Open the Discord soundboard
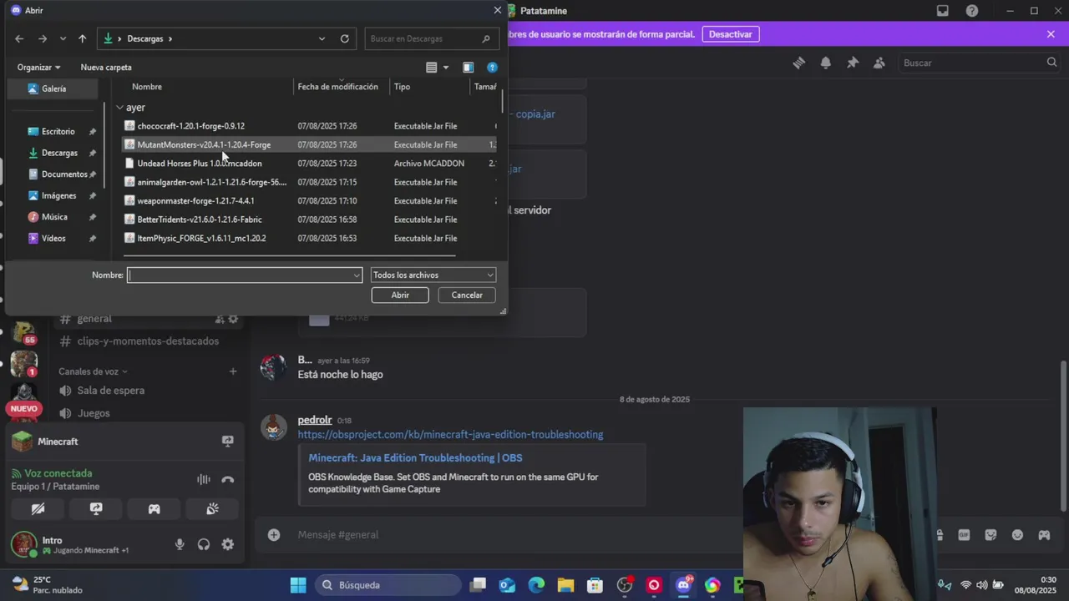Image resolution: width=1069 pixels, height=601 pixels. pyautogui.click(x=213, y=508)
